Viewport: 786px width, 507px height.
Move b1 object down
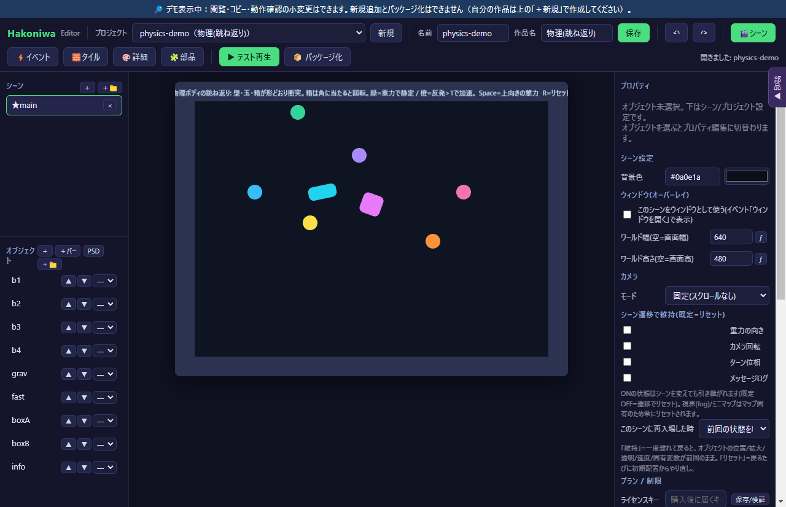click(x=85, y=281)
